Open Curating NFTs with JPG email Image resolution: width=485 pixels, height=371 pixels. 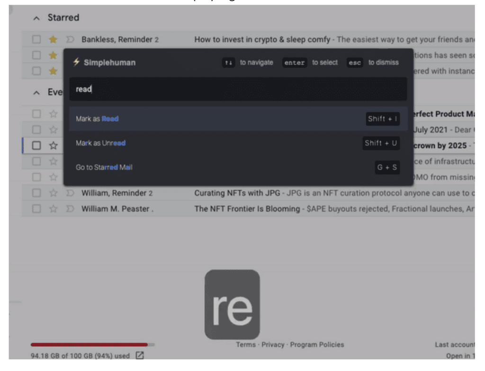click(x=237, y=193)
